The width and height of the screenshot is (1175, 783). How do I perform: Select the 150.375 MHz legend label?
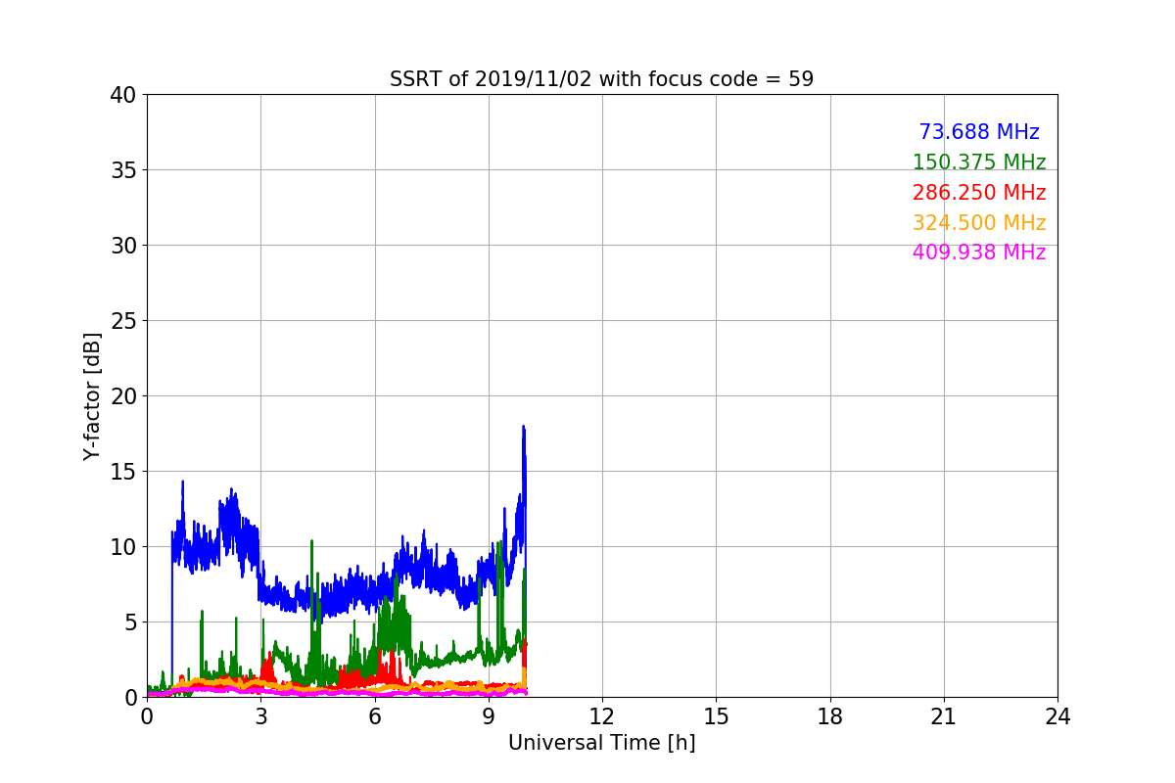tap(979, 162)
